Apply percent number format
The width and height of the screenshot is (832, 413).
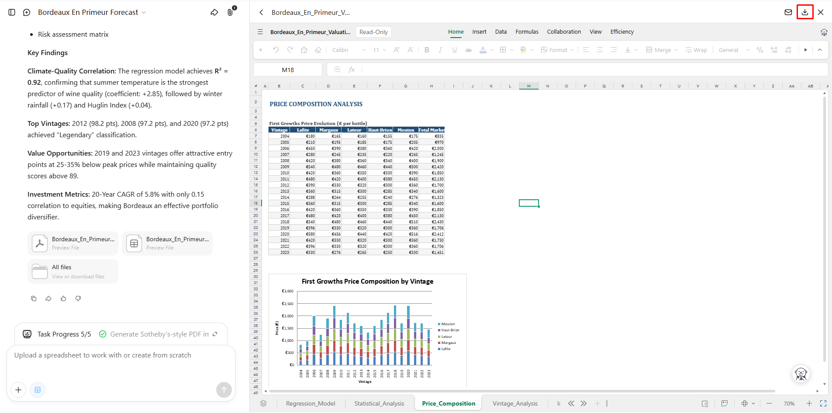760,50
